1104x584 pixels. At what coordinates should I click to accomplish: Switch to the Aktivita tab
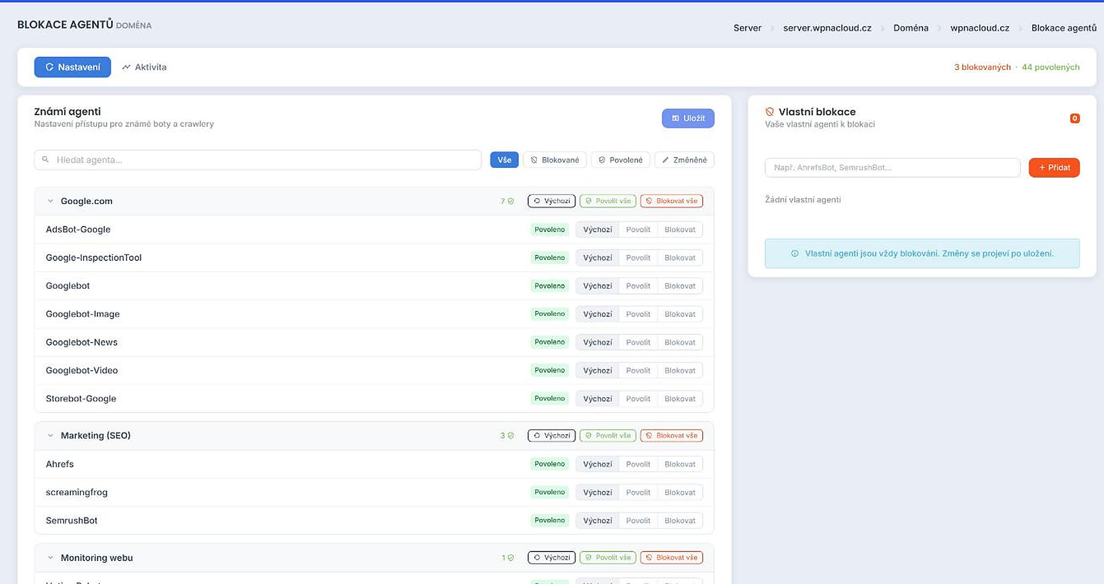point(144,67)
